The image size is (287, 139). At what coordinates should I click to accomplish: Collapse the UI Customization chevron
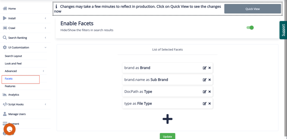(45, 47)
